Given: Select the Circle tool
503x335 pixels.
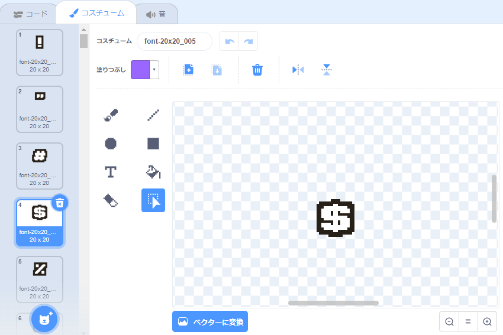Looking at the screenshot, I should (111, 144).
